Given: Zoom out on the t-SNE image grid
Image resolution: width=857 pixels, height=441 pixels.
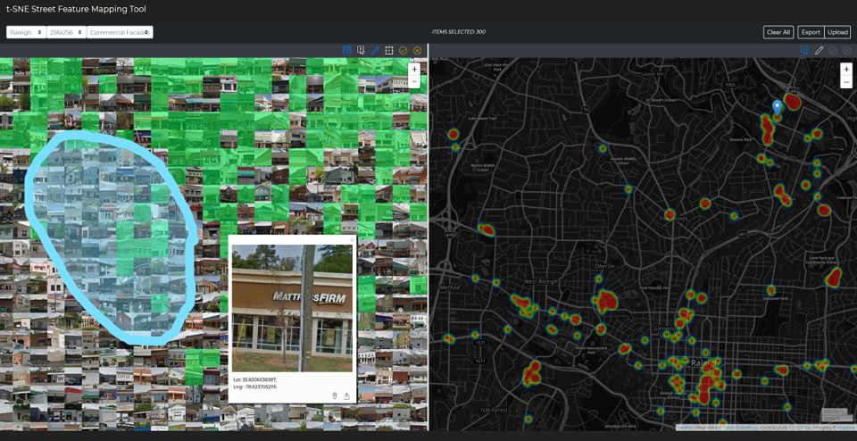Looking at the screenshot, I should [414, 81].
